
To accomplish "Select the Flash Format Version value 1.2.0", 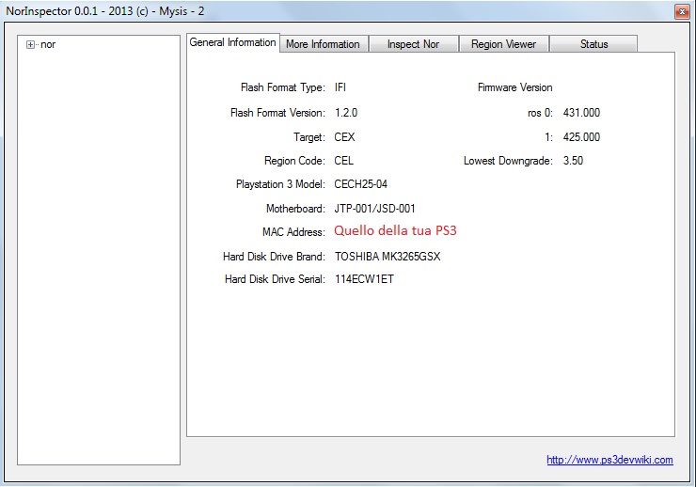I will (346, 113).
